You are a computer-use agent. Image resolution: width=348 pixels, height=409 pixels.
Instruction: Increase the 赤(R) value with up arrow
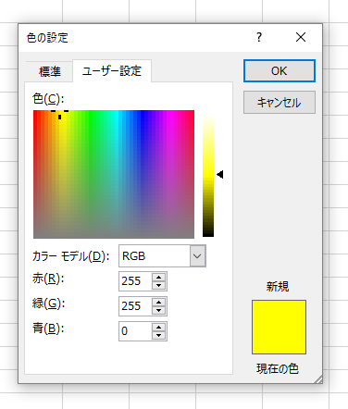point(159,277)
